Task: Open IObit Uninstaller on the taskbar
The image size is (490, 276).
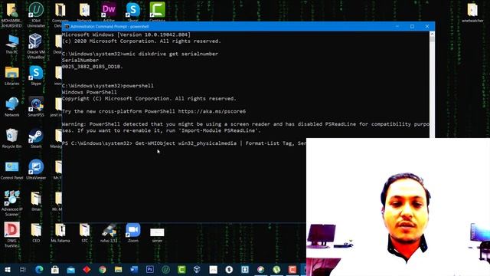Action: (x=165, y=269)
